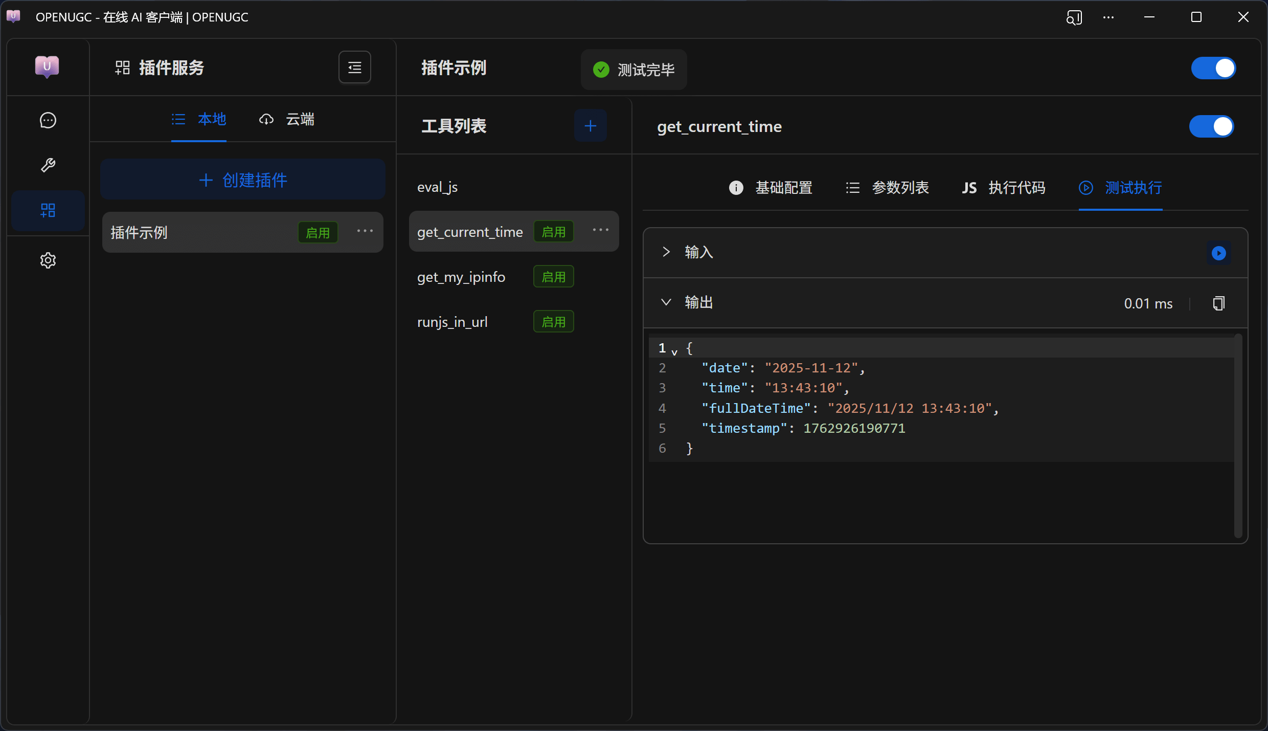The width and height of the screenshot is (1268, 731).
Task: Collapse the plugin service panel menu icon
Action: (354, 67)
